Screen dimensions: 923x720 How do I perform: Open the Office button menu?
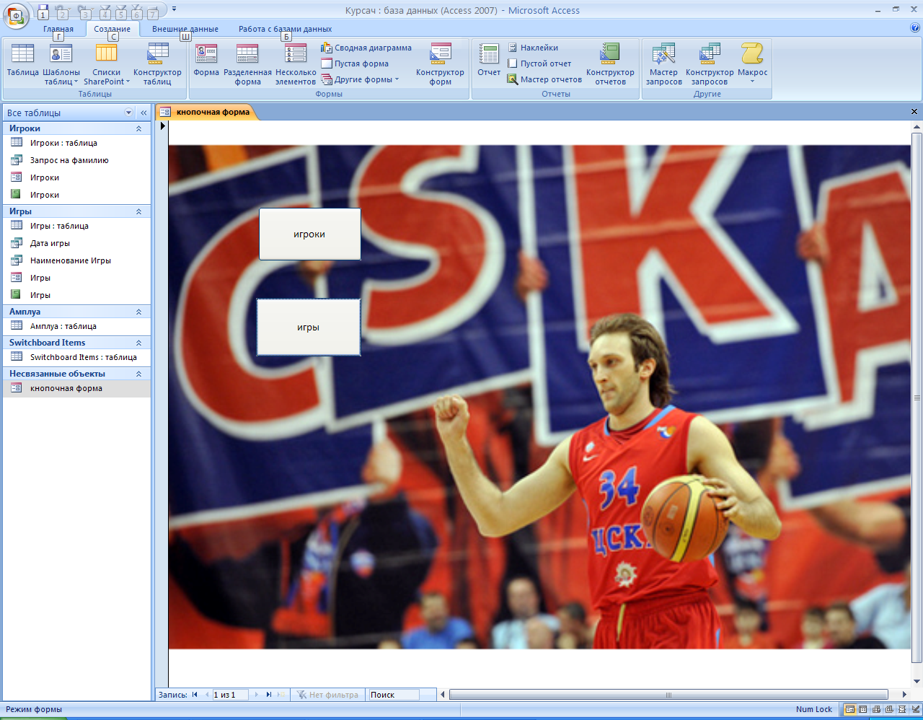tap(14, 14)
